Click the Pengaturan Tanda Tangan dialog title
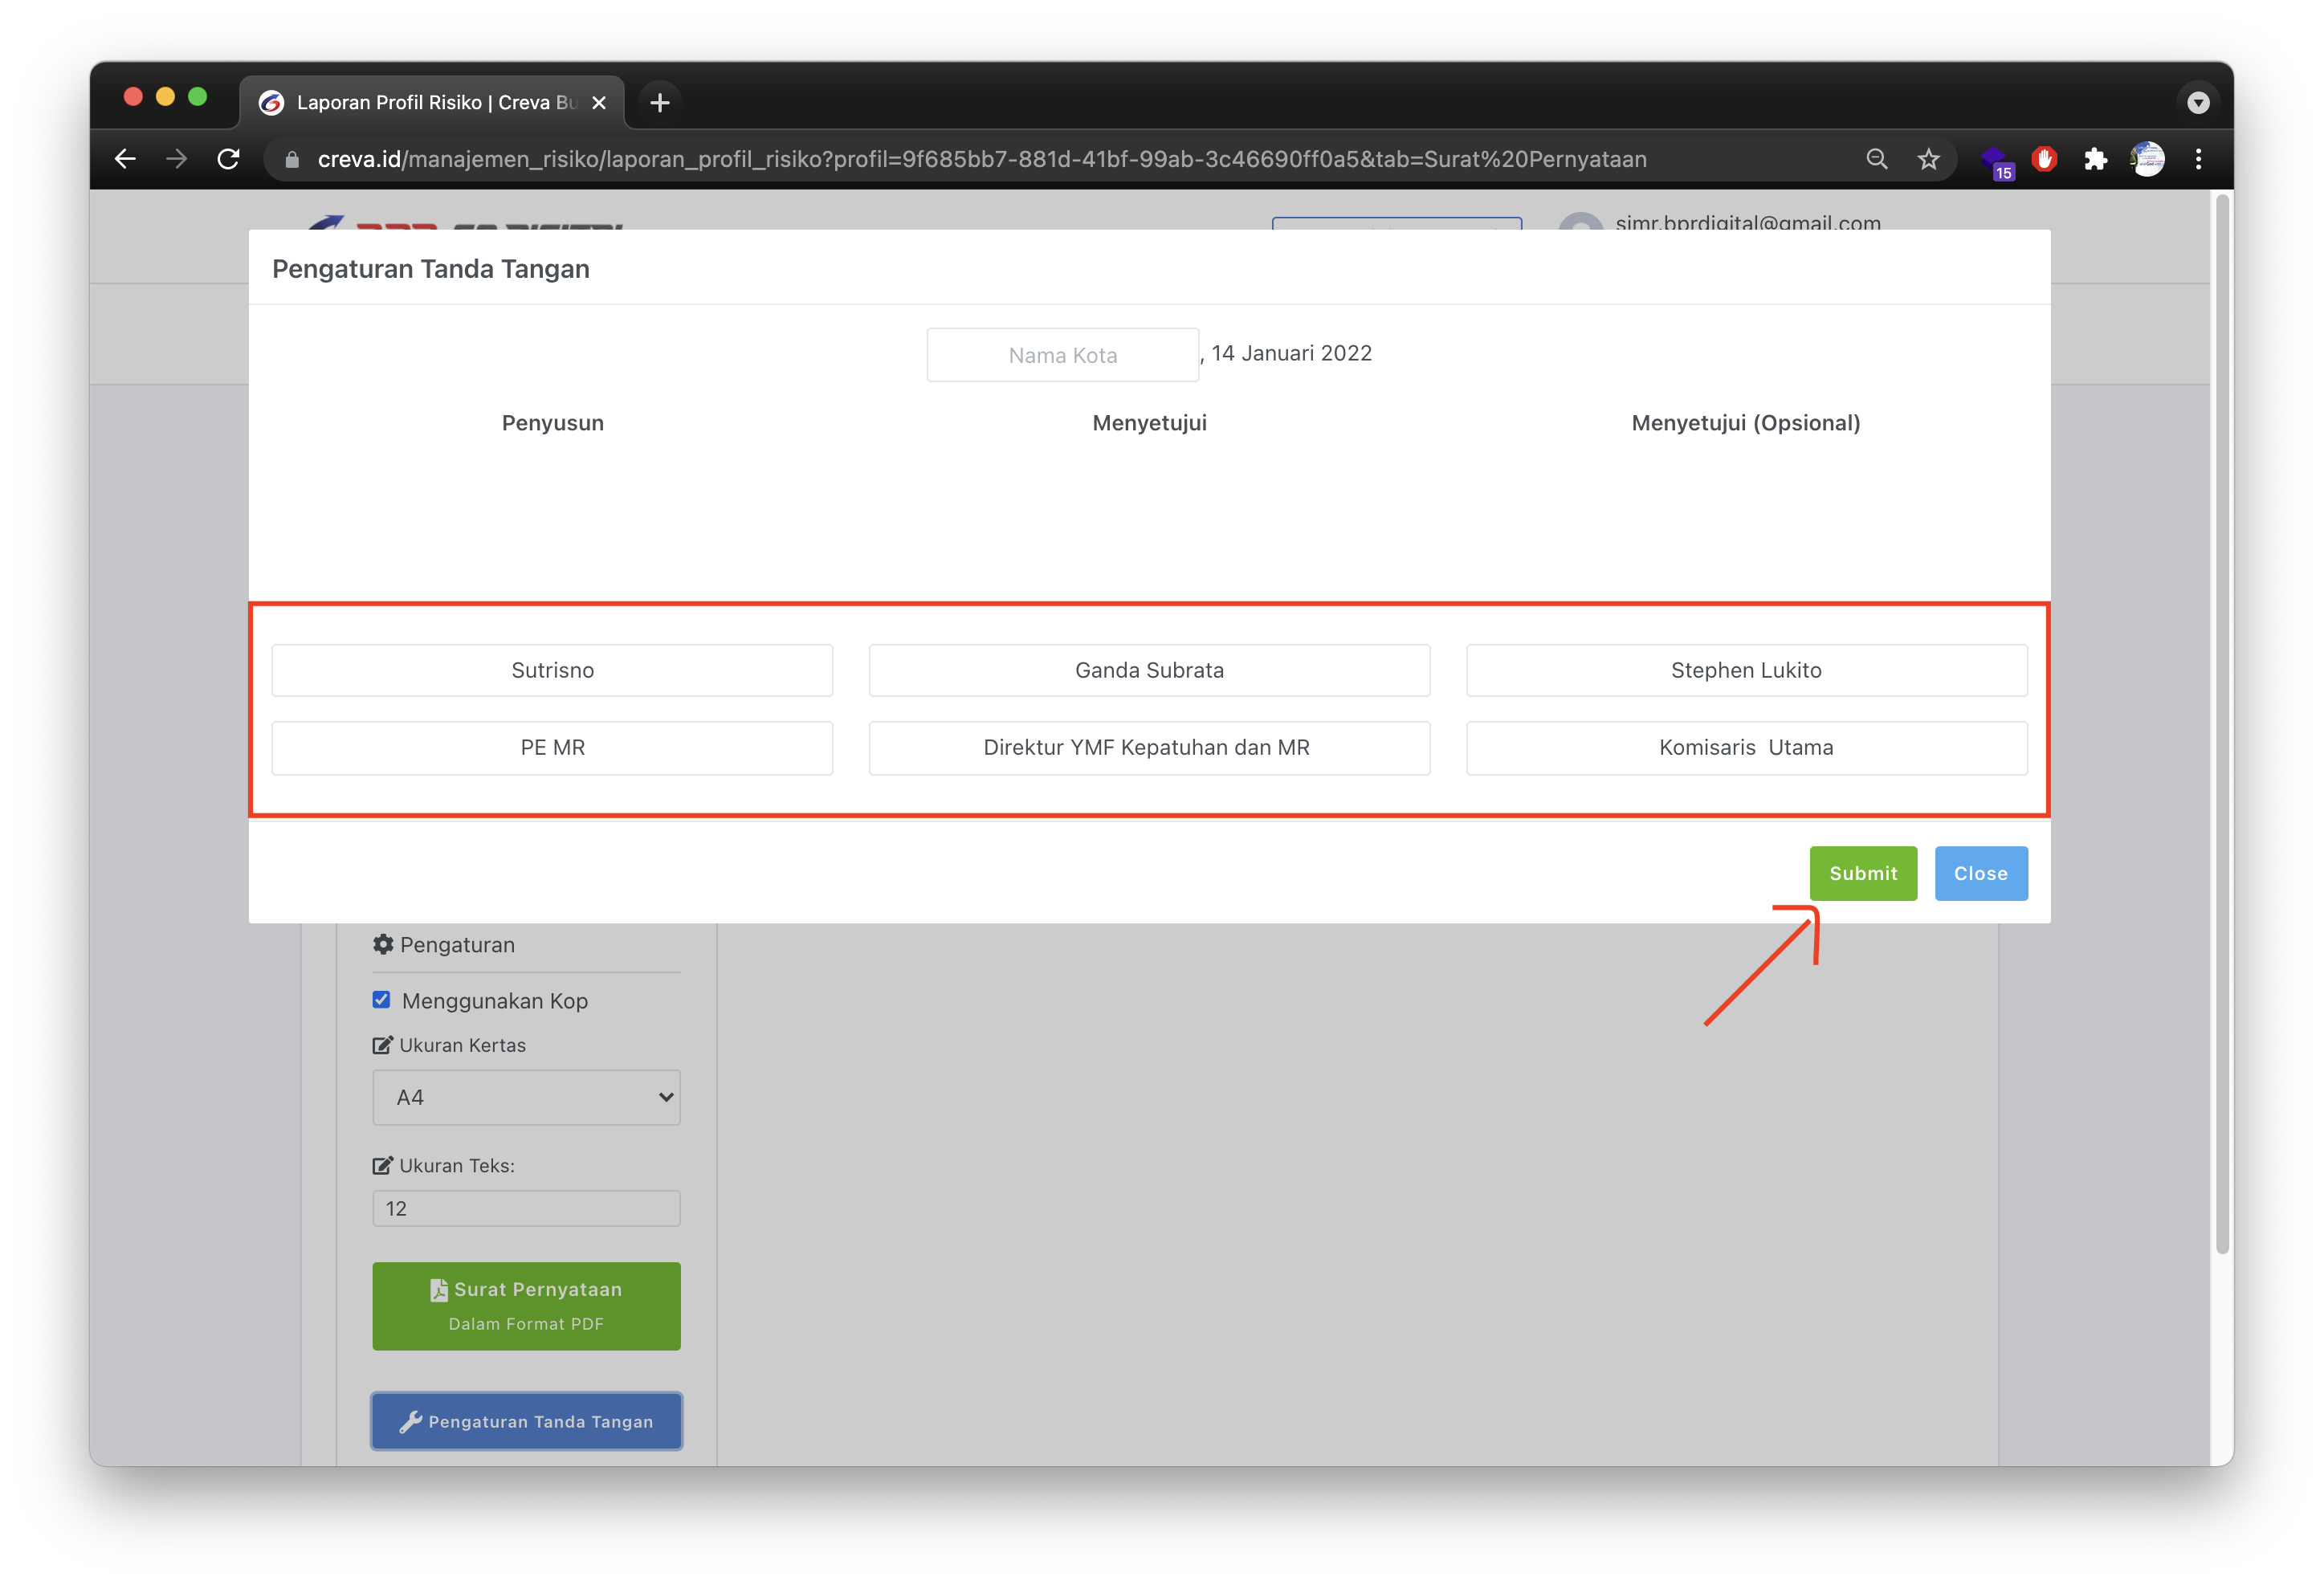The height and width of the screenshot is (1585, 2324). pos(431,269)
